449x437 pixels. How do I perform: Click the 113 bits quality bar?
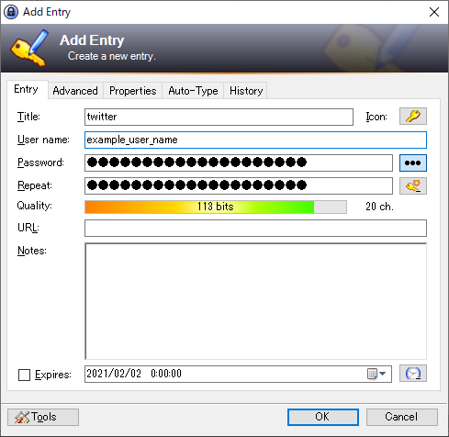(x=216, y=207)
